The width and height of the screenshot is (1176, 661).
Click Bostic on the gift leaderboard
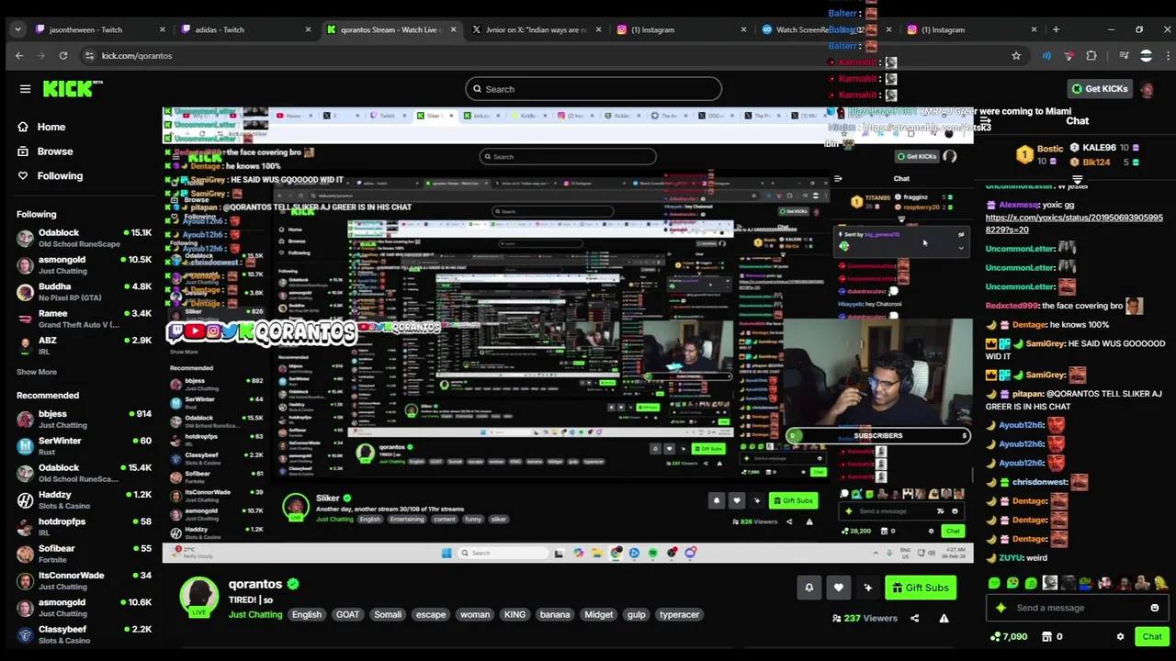(1049, 149)
